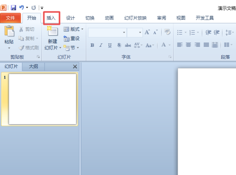This screenshot has width=236, height=175.
Task: Close the slides/outline pane
Action: pos(75,67)
